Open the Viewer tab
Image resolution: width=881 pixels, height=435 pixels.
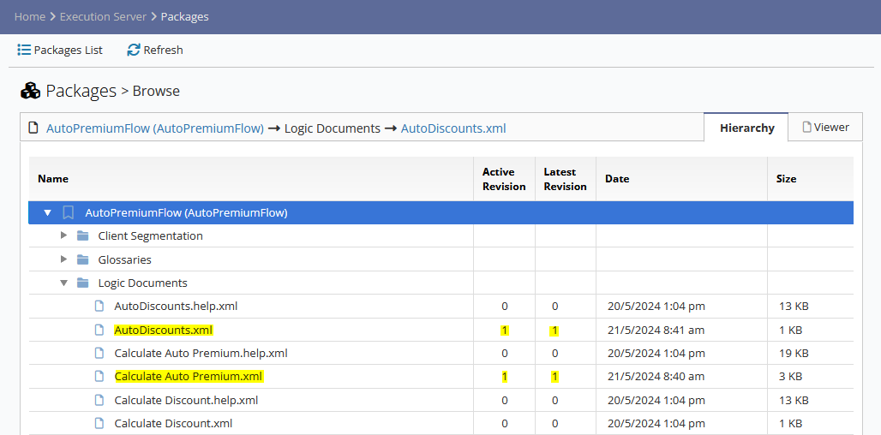click(x=825, y=128)
